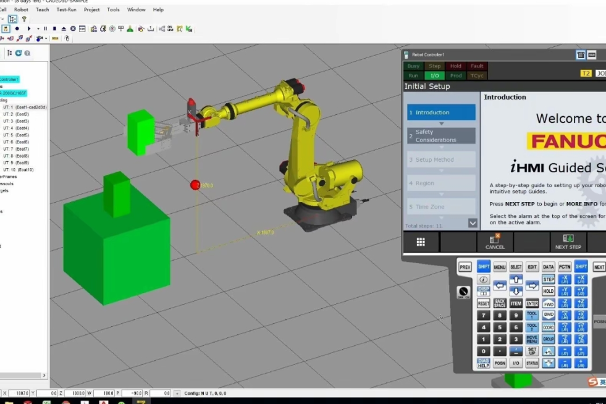
Task: Toggle the cell browser tree icon
Action: (x=12, y=19)
